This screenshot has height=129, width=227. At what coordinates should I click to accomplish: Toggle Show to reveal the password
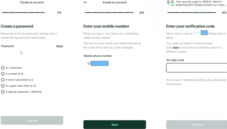pos(60,46)
